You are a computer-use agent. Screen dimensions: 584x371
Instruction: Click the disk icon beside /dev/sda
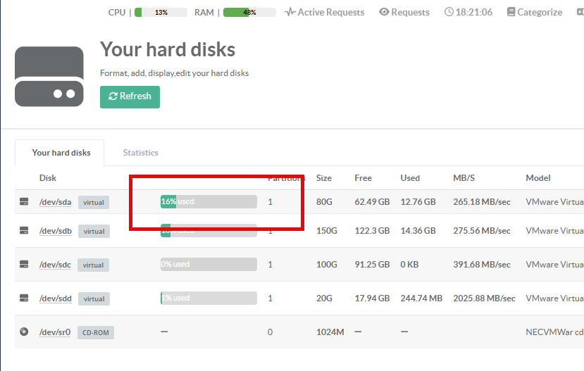coord(24,202)
